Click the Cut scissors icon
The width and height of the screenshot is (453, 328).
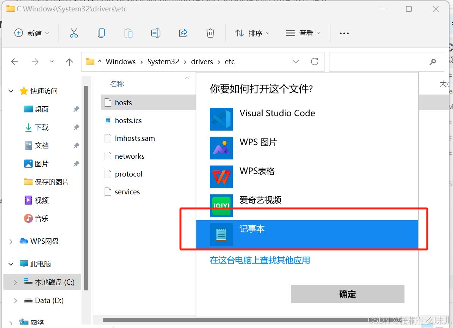(74, 33)
